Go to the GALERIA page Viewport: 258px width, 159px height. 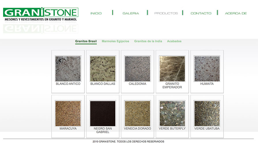(131, 13)
